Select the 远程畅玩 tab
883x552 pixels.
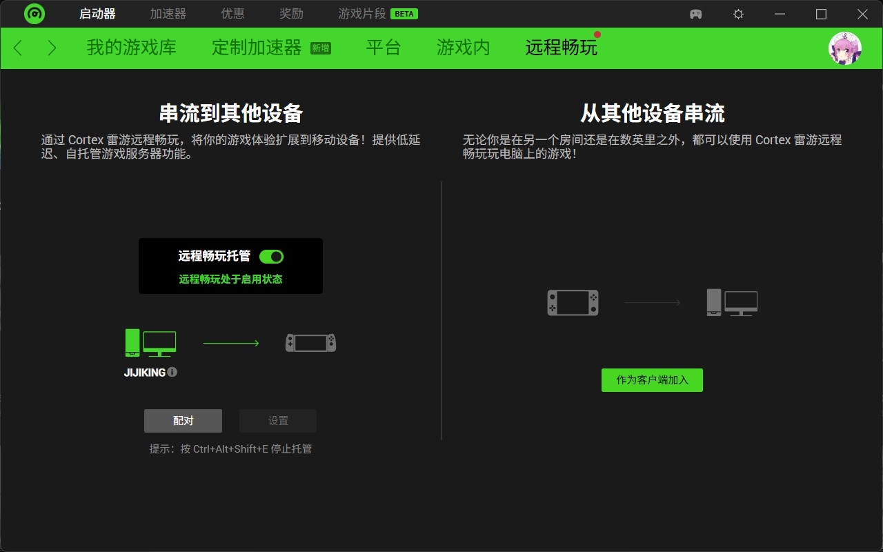tap(562, 48)
